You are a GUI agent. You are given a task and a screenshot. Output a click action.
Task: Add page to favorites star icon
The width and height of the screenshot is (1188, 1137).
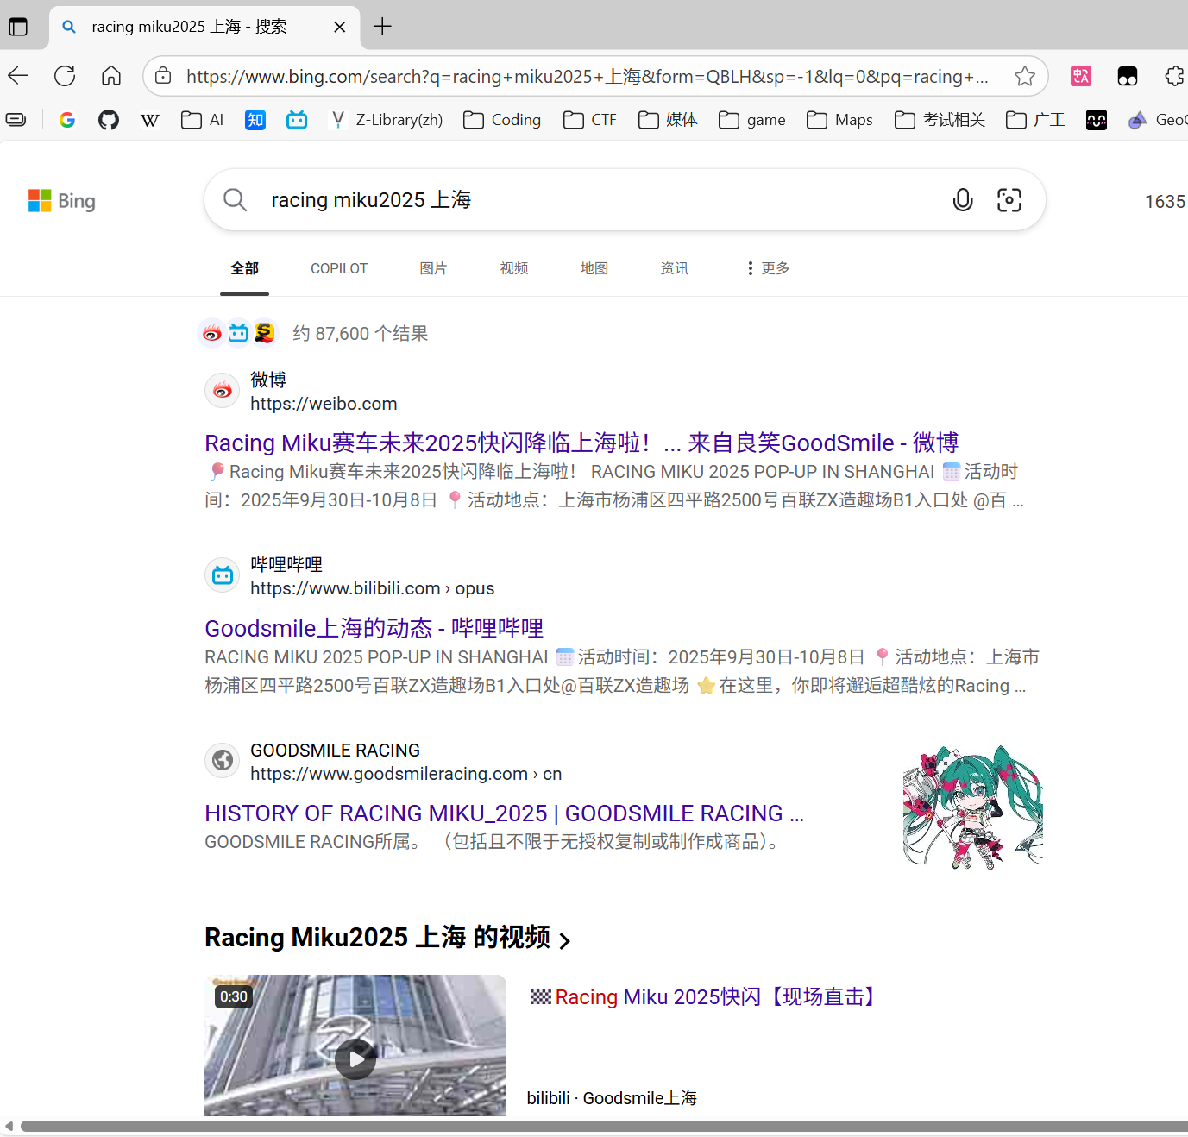[1024, 77]
